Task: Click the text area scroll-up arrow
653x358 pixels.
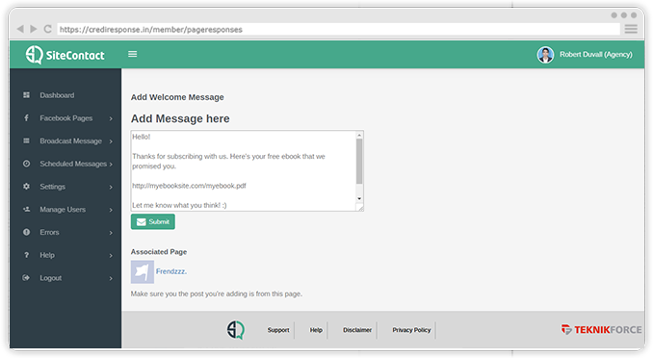Action: 359,135
